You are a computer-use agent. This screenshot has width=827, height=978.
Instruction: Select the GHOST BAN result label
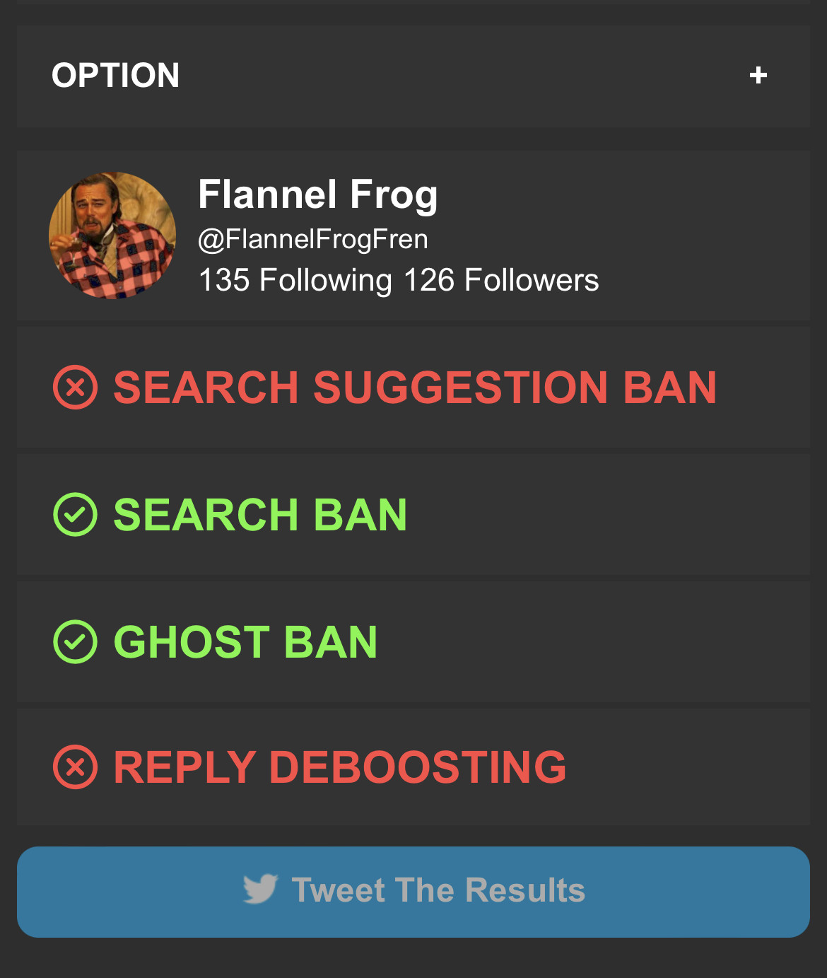[245, 641]
